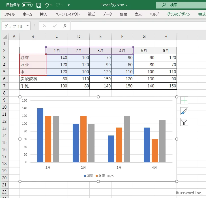Click cell containing 珈琲
206x198 pixels.
33,58
